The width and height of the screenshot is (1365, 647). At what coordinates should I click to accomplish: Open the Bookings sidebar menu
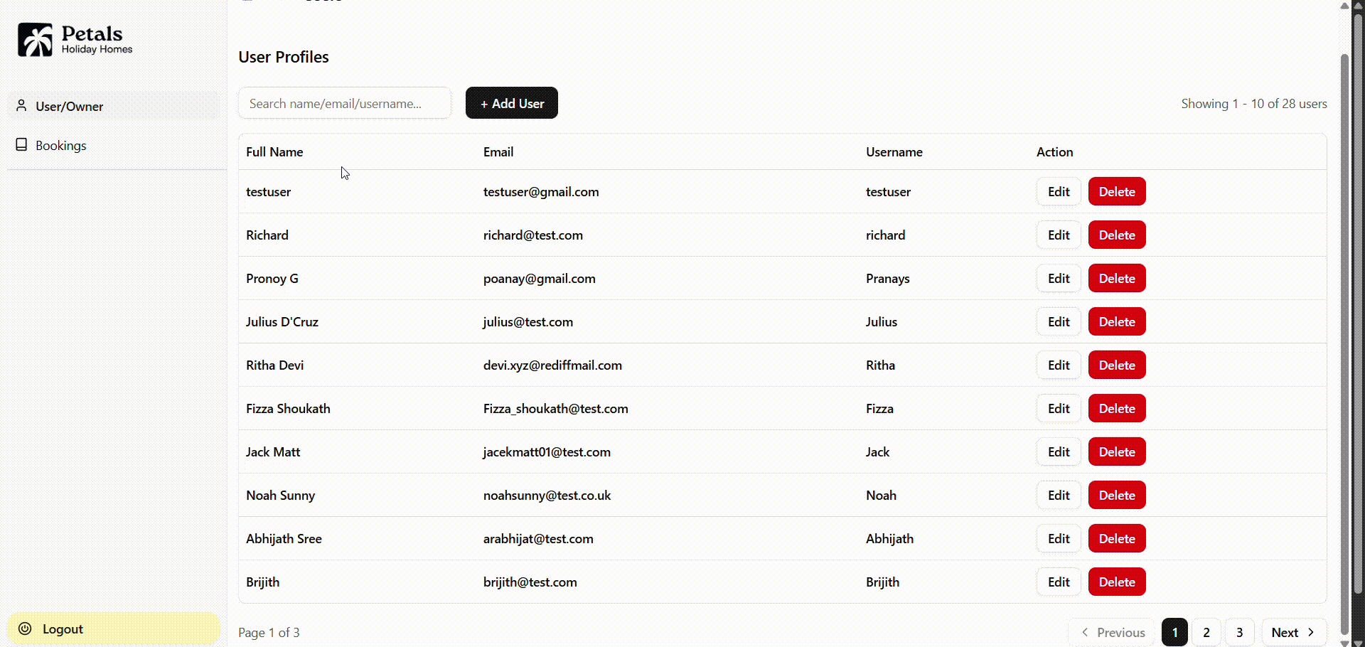tap(61, 146)
